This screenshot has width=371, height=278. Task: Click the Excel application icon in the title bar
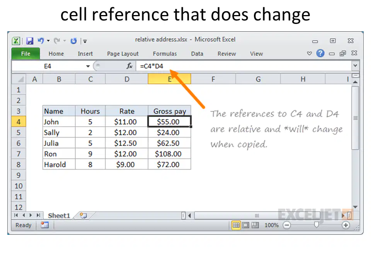tap(16, 41)
